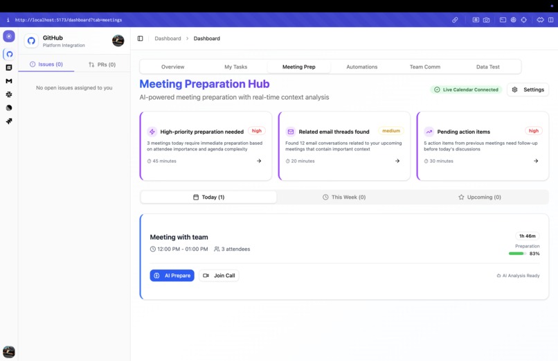Click the AI Analysis Ready status text
The width and height of the screenshot is (558, 361).
[x=518, y=276]
